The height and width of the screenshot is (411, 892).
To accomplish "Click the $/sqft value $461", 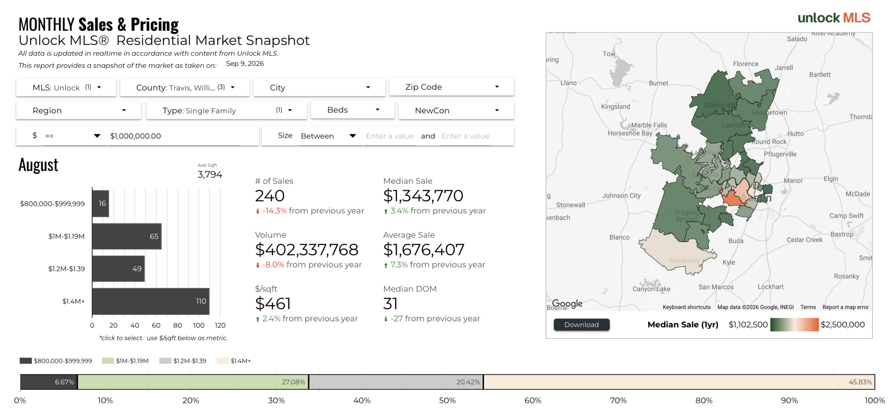I will [273, 304].
